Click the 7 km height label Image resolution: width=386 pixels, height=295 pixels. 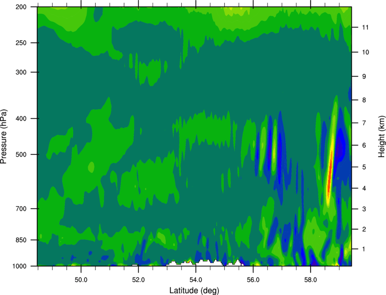[x=364, y=123]
